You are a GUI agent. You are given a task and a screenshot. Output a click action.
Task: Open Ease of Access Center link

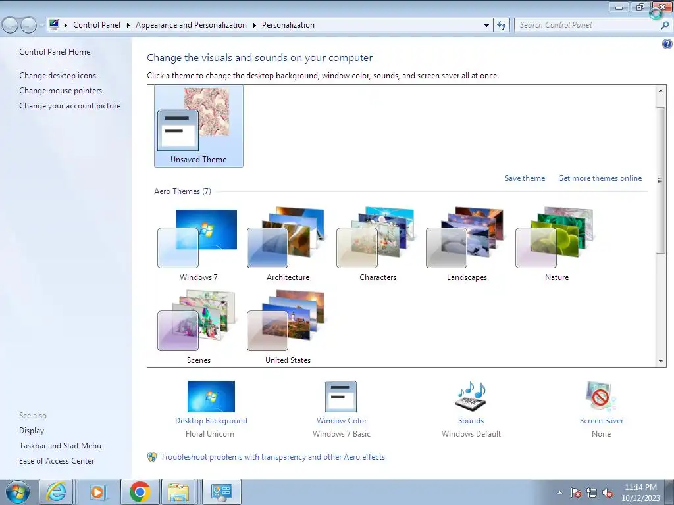[x=57, y=461]
